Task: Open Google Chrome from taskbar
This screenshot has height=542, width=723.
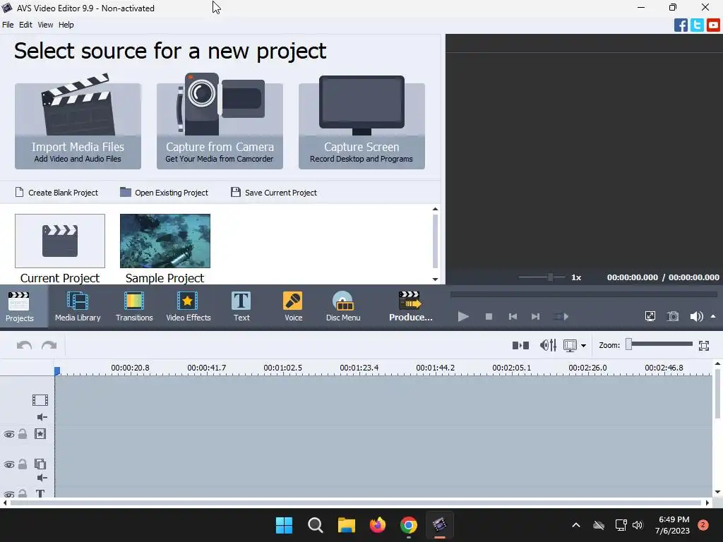Action: (409, 525)
